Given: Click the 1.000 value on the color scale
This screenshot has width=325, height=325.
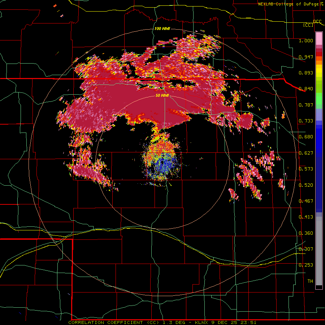Looking at the screenshot, I should coord(306,40).
